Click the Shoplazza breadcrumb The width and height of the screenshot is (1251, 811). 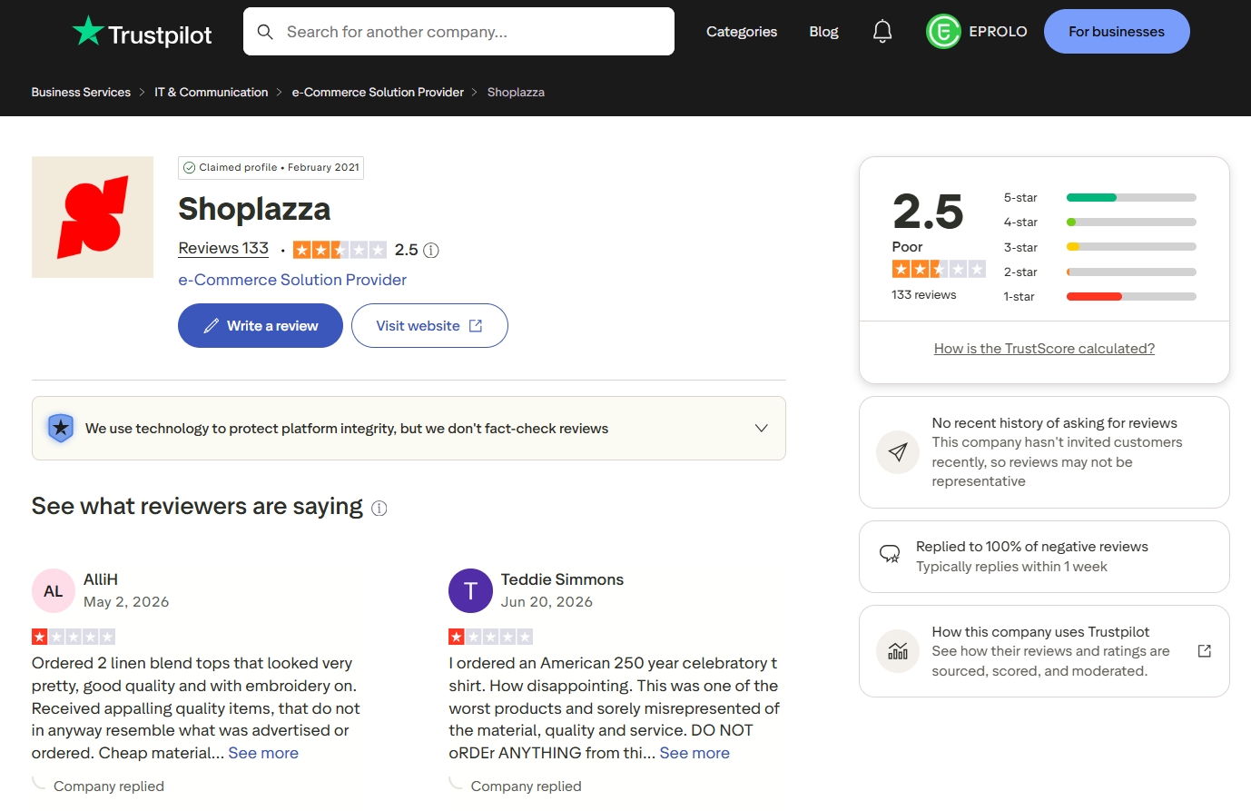516,93
